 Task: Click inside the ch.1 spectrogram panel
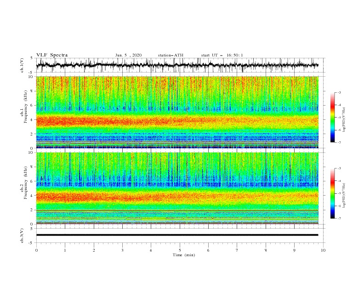tap(177, 112)
